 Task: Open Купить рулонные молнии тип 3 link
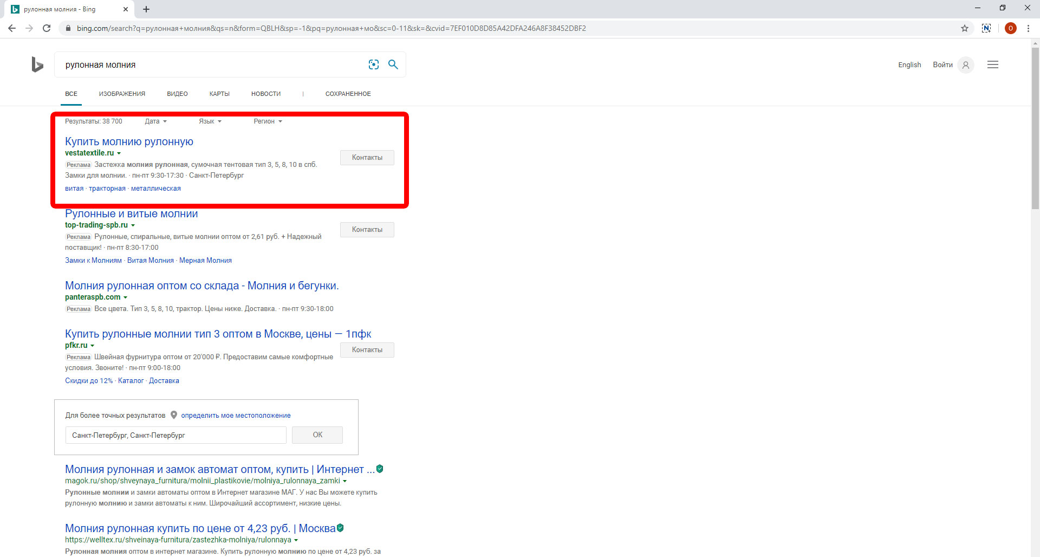[218, 334]
